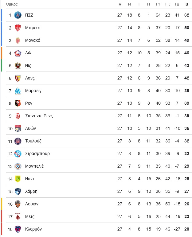Click the Στρασμπούρ team name
The image size is (192, 237).
37,154
